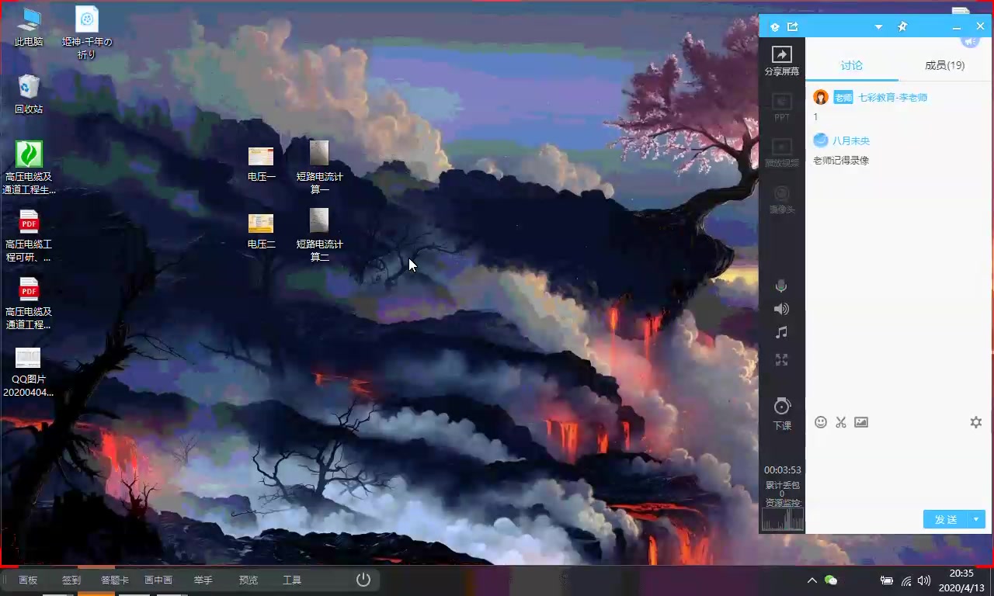Select 短路电流计算一 desktop file
Image resolution: width=994 pixels, height=596 pixels.
tap(319, 167)
